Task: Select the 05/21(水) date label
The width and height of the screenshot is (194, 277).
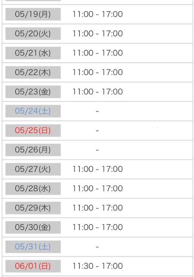Action: [33, 53]
